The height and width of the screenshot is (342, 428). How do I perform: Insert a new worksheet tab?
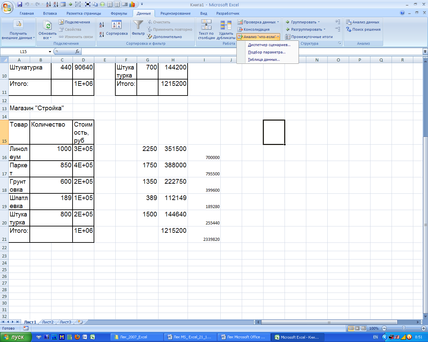coord(80,322)
